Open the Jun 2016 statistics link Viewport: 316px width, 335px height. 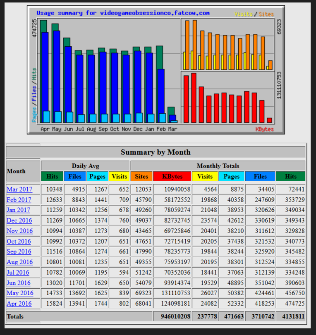click(x=18, y=283)
